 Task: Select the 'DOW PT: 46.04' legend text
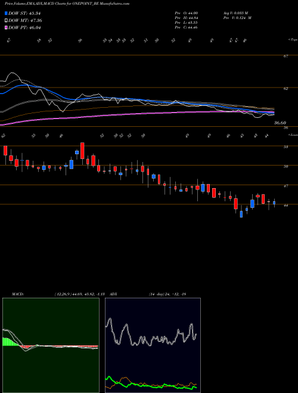tap(24, 27)
